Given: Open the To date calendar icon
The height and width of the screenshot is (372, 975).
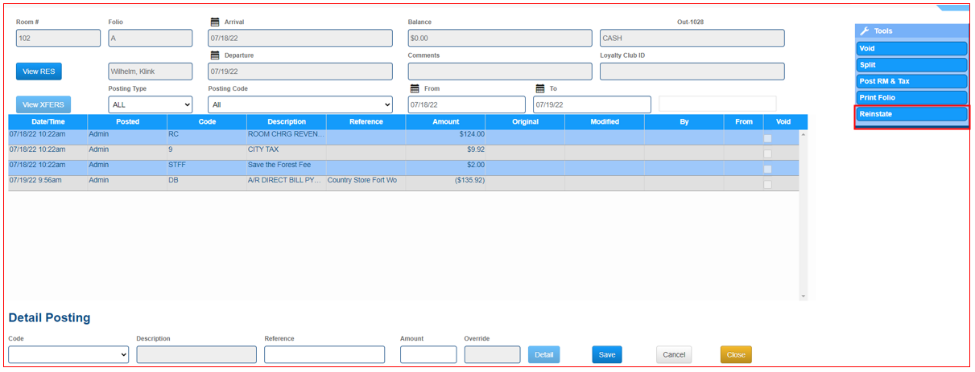Looking at the screenshot, I should coord(540,88).
